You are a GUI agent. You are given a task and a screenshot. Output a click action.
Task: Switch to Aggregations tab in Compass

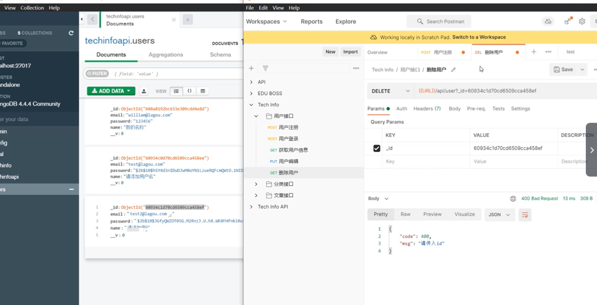click(x=166, y=55)
